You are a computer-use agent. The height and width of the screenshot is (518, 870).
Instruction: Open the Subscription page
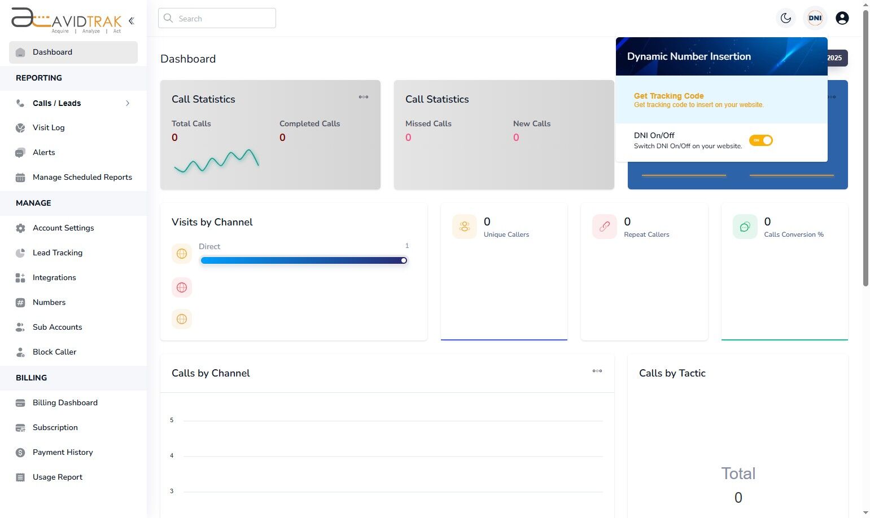click(55, 427)
